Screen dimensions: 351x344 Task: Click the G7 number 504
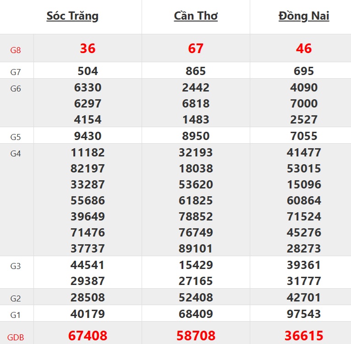(x=88, y=71)
